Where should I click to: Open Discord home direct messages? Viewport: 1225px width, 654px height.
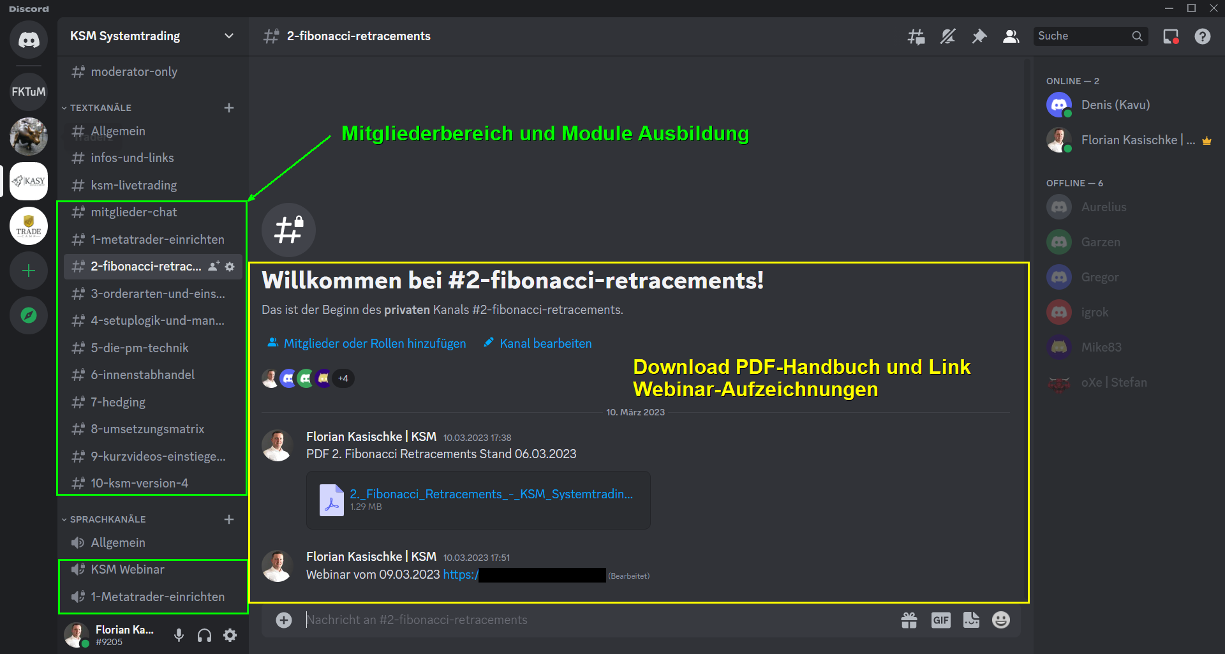[29, 40]
